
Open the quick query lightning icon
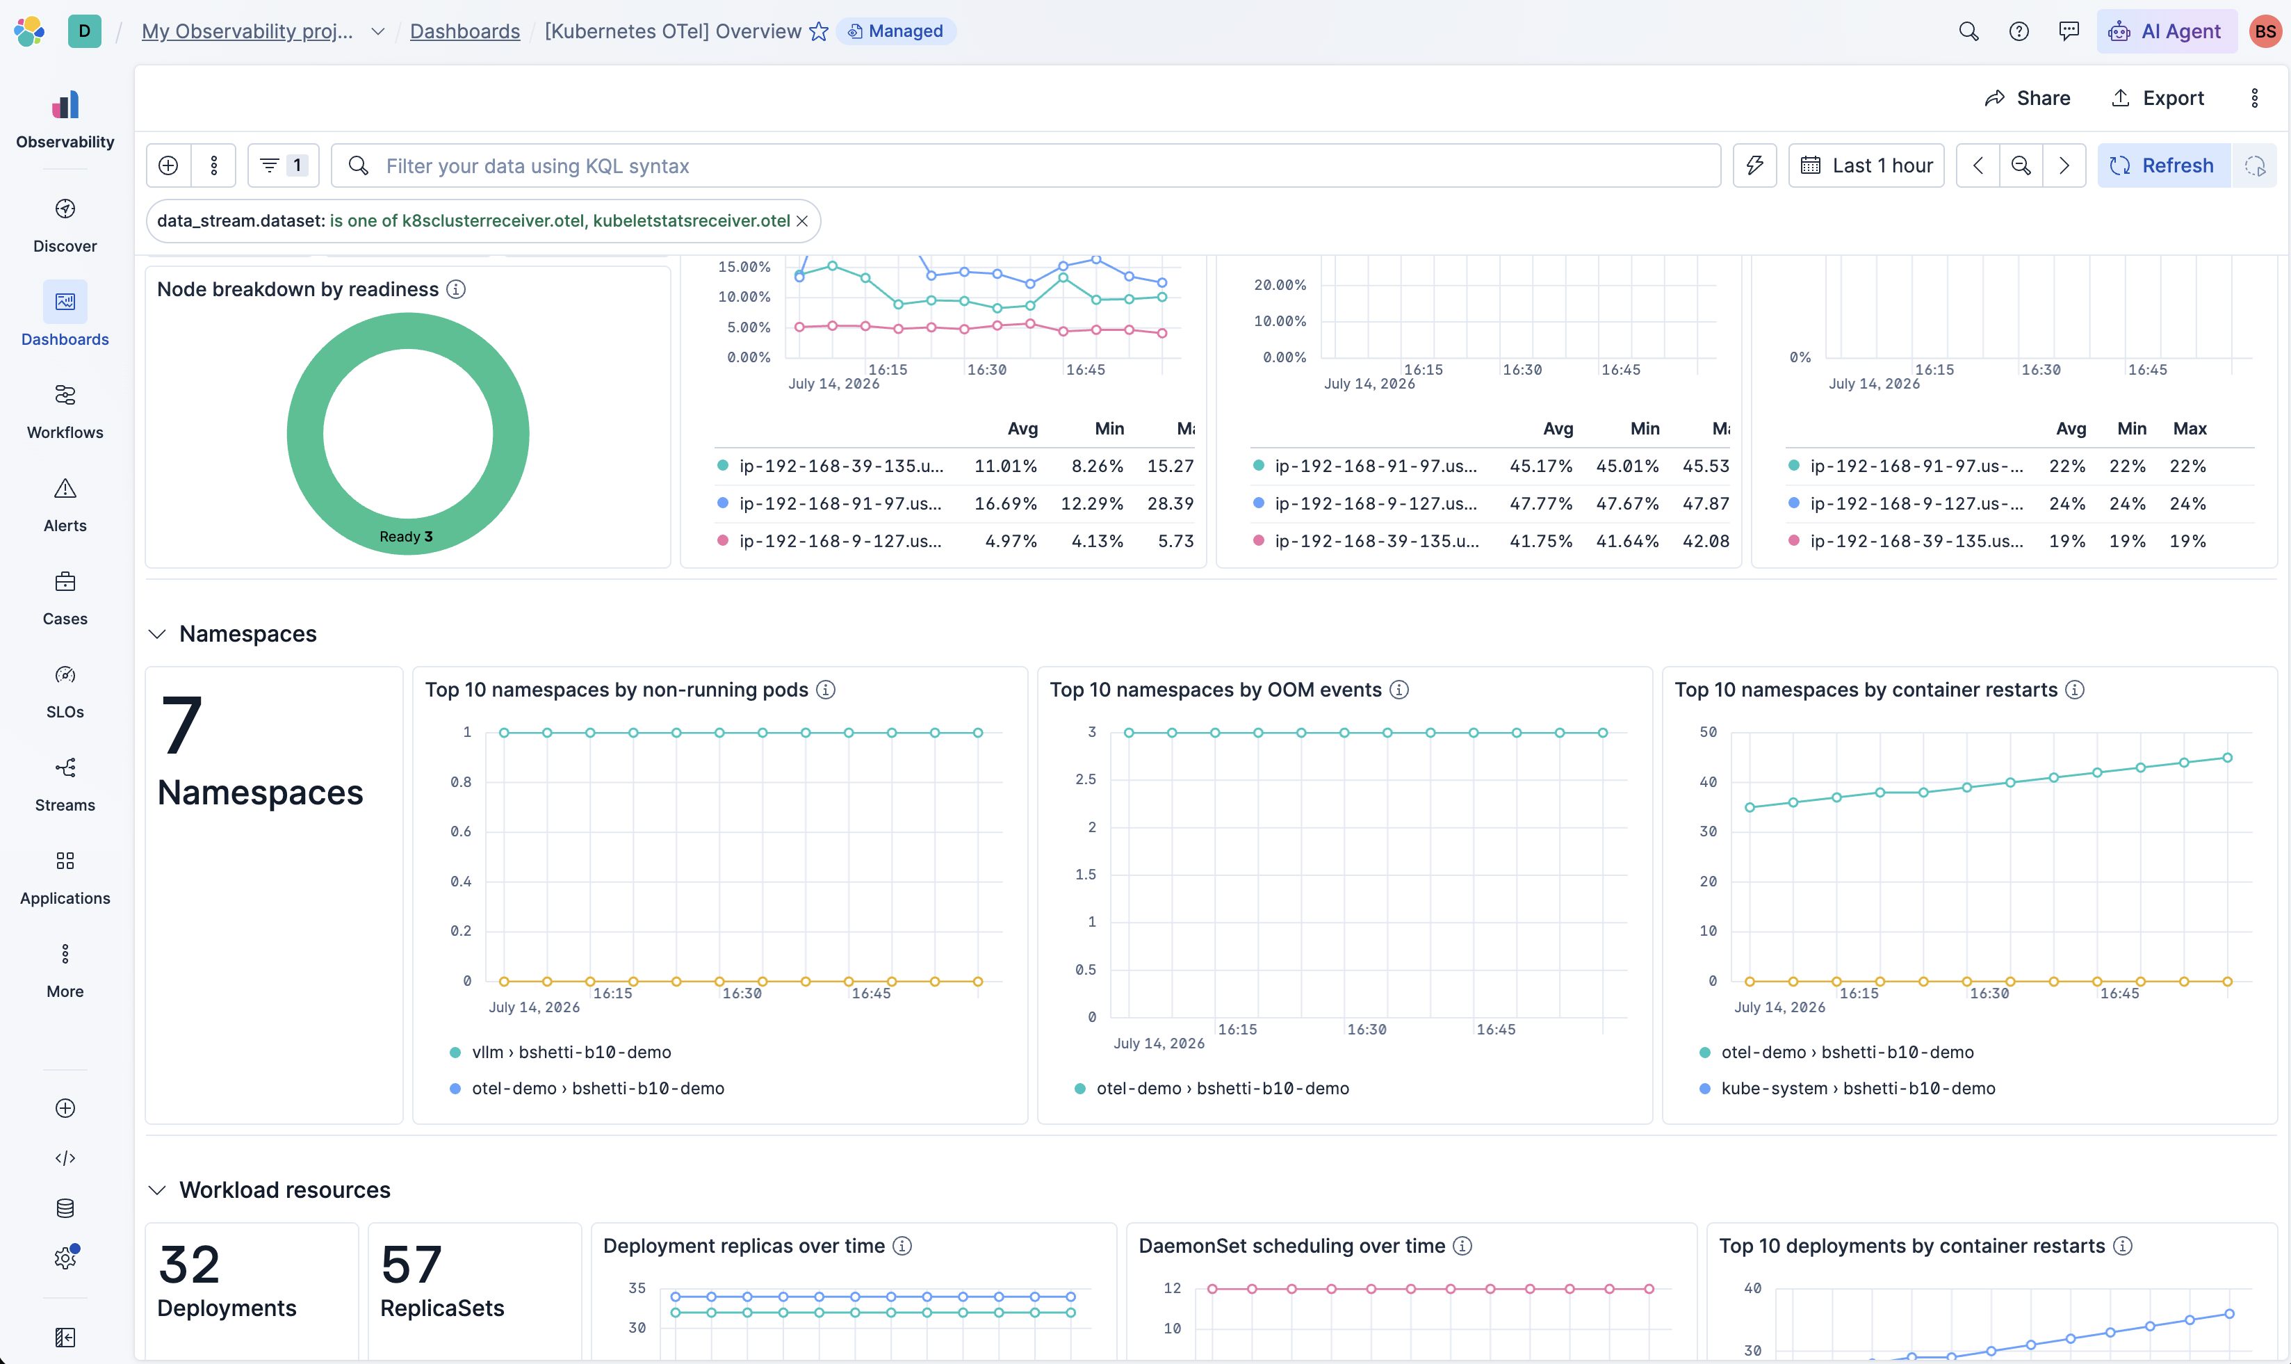pos(1754,165)
